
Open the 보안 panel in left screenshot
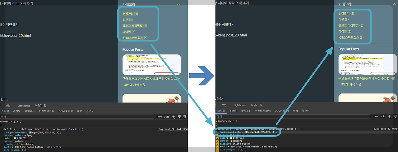coord(8,106)
